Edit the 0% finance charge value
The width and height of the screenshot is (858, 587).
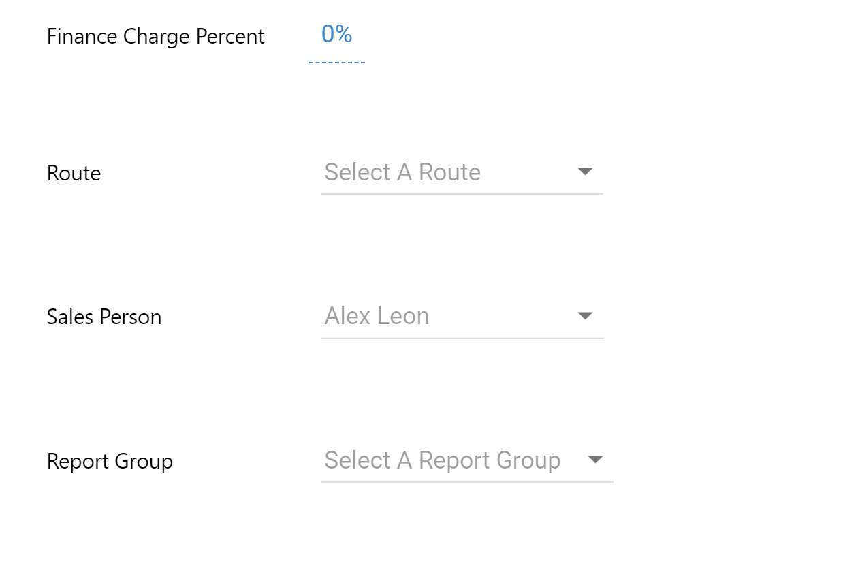[x=336, y=34]
